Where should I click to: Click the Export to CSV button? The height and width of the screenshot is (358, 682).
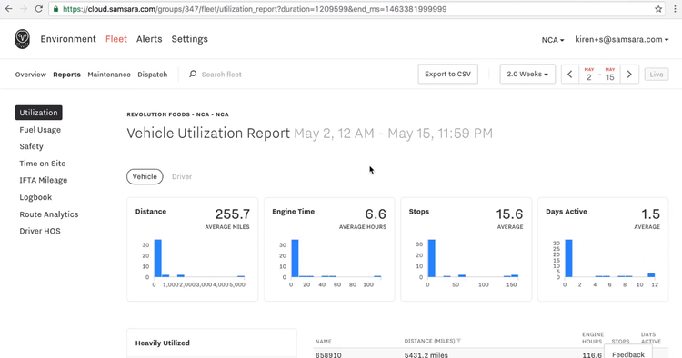point(447,74)
